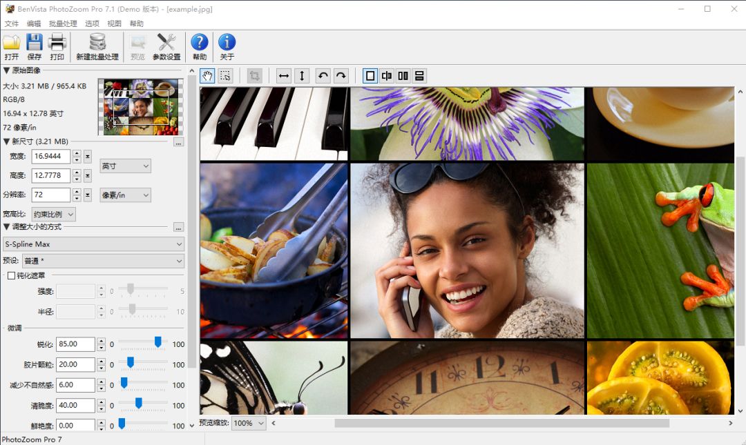Image resolution: width=746 pixels, height=445 pixels.
Task: Click the lock icon next to 分辨率
Action: (88, 195)
